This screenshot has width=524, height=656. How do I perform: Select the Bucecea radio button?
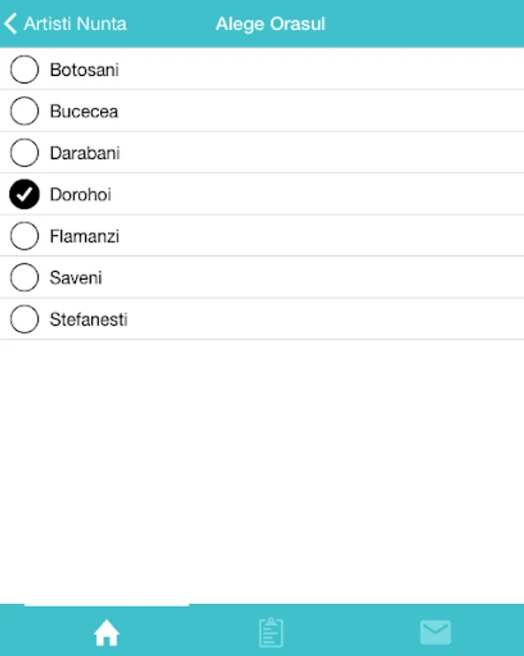coord(25,112)
